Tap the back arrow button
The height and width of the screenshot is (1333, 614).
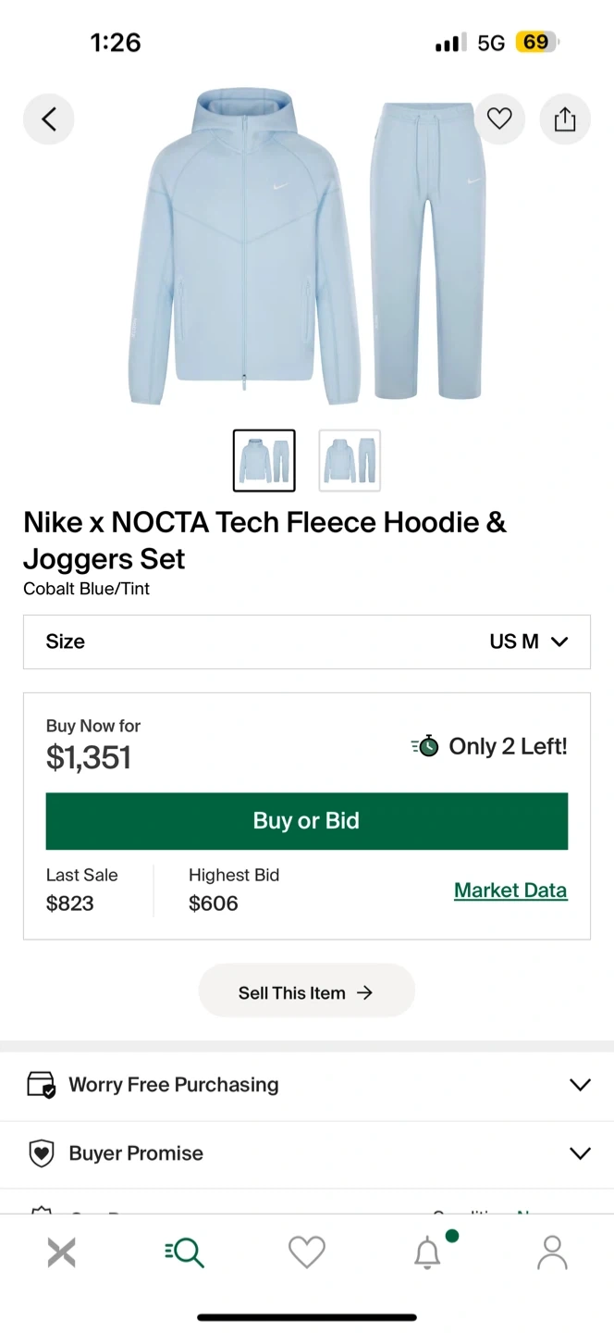(x=49, y=119)
